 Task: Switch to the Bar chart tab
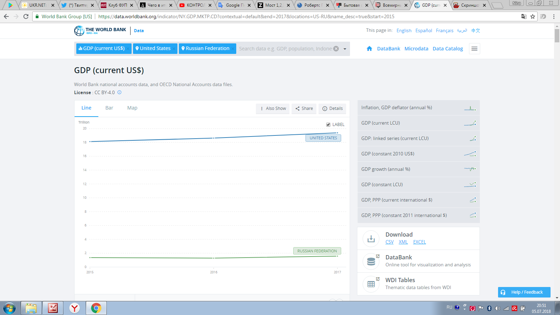pos(109,108)
